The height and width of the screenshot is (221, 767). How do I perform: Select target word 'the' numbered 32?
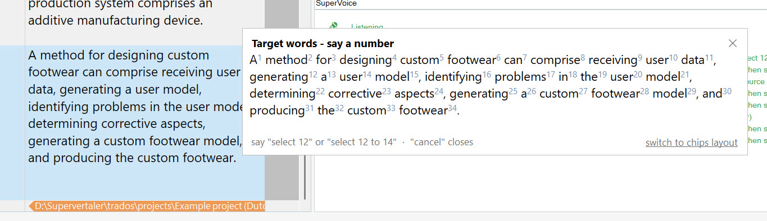326,110
